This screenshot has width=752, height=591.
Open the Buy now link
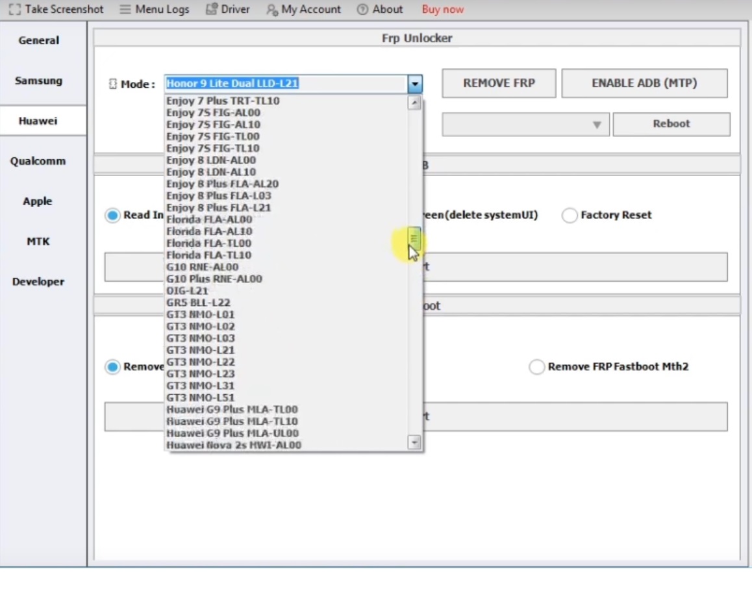(443, 10)
